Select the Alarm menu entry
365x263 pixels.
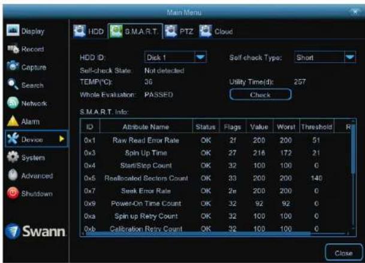(x=31, y=121)
